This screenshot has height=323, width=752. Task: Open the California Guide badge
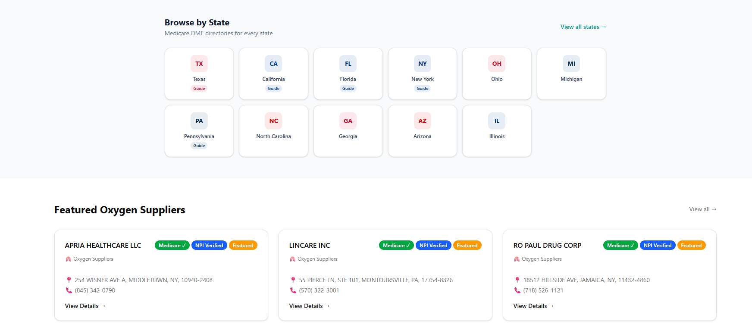(273, 89)
